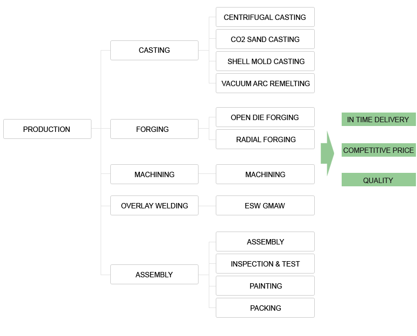Click green IN TIME DELIVERY label
The image size is (417, 336).
tap(379, 120)
